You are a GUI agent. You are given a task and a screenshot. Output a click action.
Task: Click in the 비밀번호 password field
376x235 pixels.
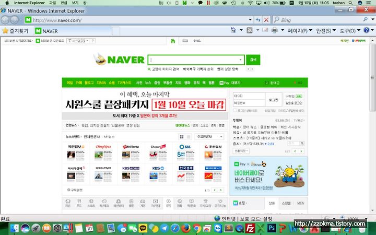point(249,103)
